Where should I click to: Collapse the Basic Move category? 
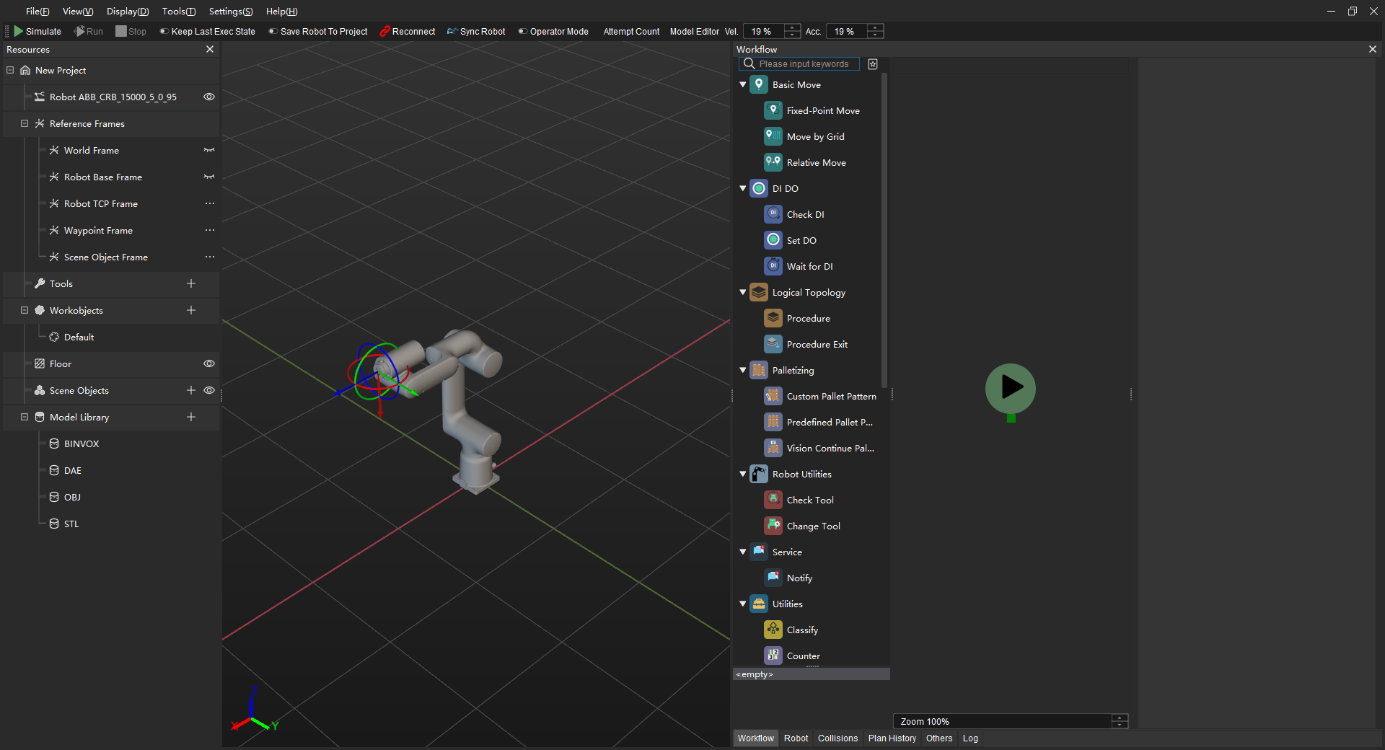pos(743,85)
